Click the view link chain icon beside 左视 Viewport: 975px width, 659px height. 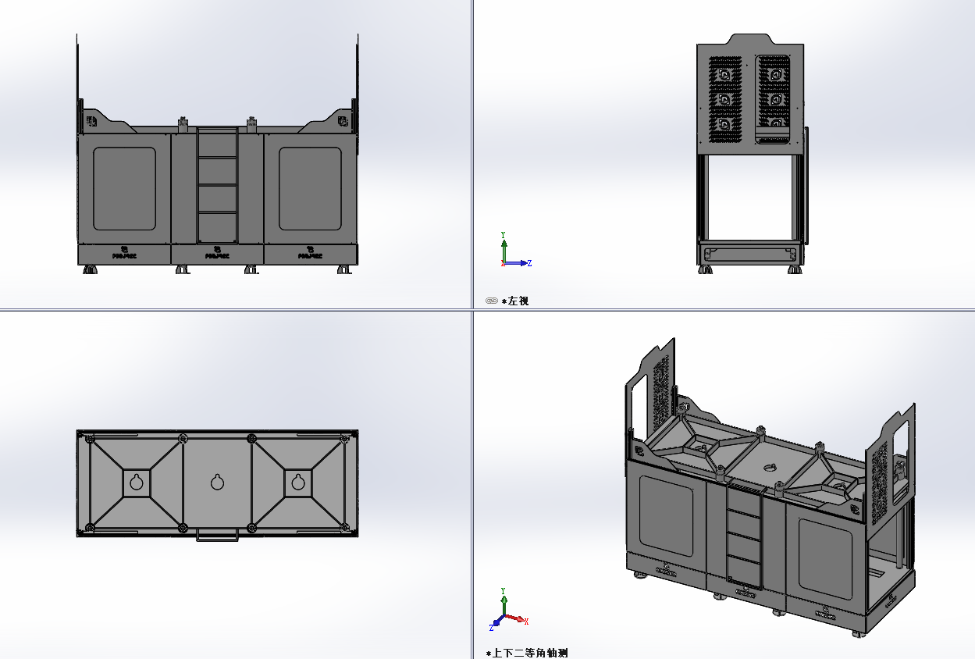491,301
